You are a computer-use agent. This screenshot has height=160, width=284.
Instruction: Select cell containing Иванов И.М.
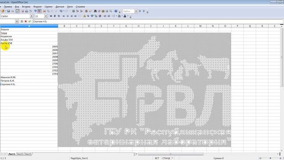29,77
